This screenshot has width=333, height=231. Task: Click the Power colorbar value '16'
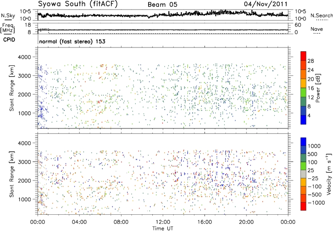(311, 88)
